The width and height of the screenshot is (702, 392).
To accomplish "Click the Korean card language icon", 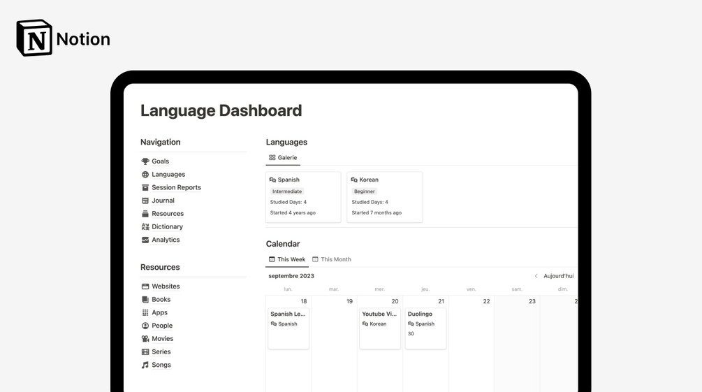I will (354, 180).
